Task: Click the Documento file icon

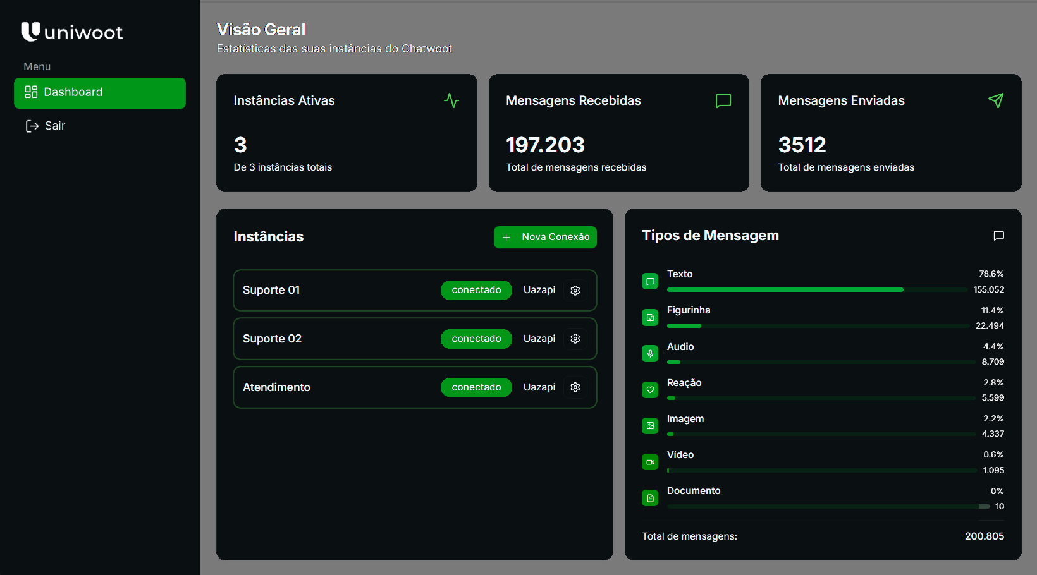Action: pos(649,498)
